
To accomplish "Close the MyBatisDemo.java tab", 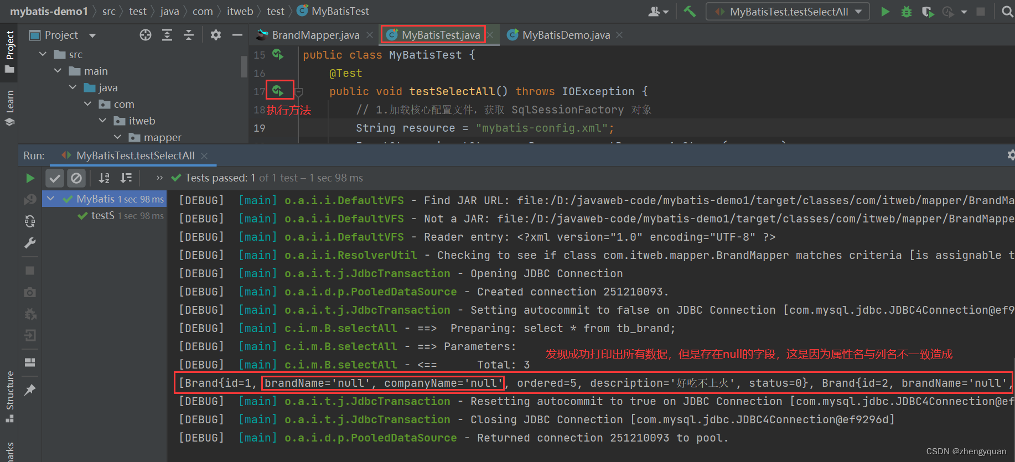I will 619,35.
